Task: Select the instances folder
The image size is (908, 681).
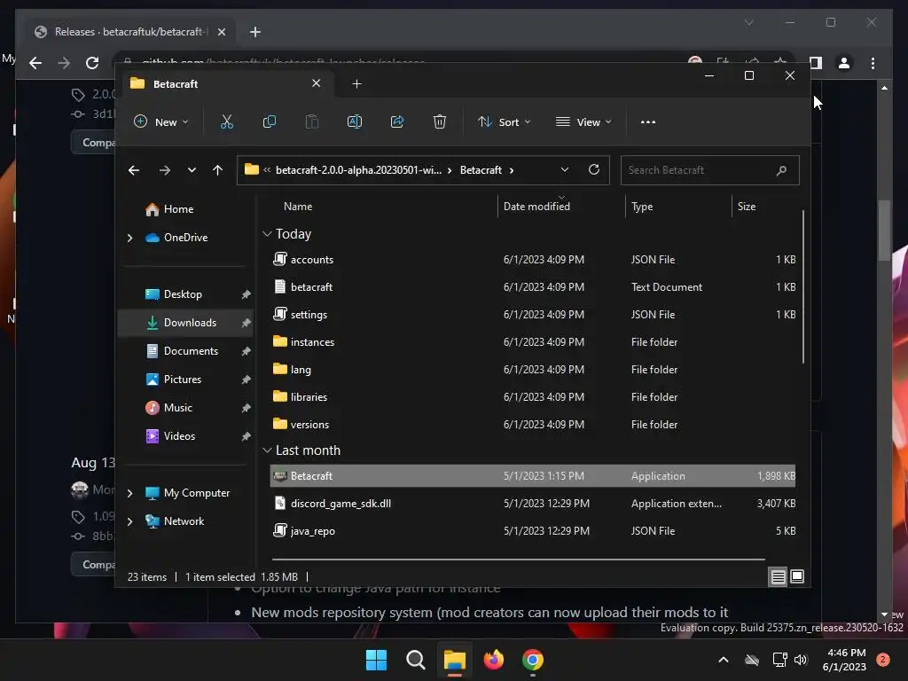Action: coord(533,342)
